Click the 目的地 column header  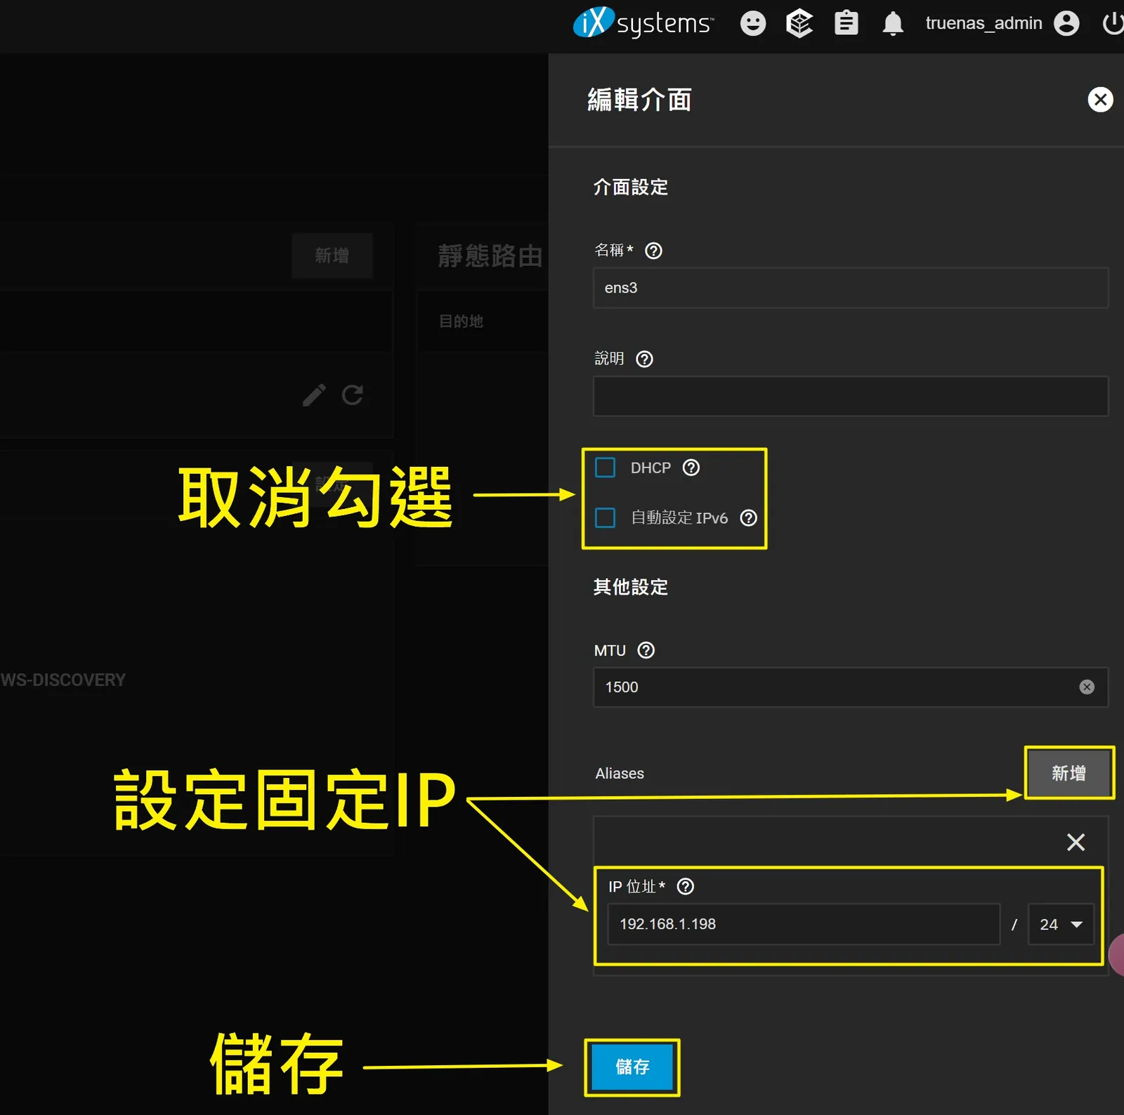pos(461,322)
